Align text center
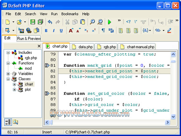The height and width of the screenshot is (136, 181). tap(128, 31)
